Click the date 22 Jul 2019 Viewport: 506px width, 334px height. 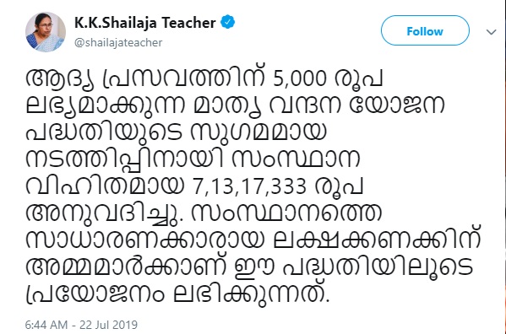pyautogui.click(x=109, y=325)
